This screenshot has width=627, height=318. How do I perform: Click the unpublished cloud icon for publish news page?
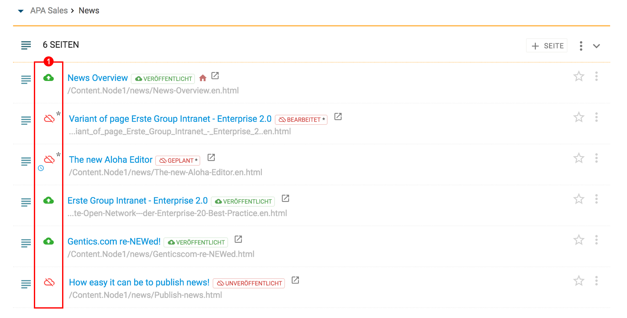[49, 283]
